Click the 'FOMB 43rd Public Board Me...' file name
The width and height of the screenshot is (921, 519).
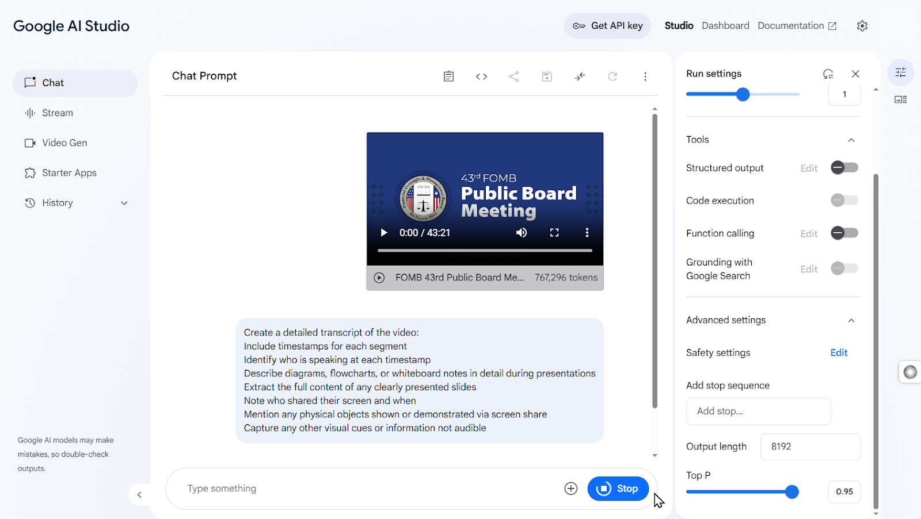459,278
